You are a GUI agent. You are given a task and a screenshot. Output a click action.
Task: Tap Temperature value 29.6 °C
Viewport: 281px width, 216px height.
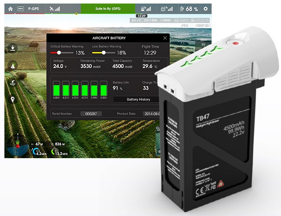pos(150,66)
